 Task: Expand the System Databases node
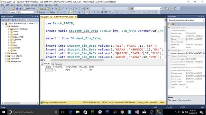point(9,29)
